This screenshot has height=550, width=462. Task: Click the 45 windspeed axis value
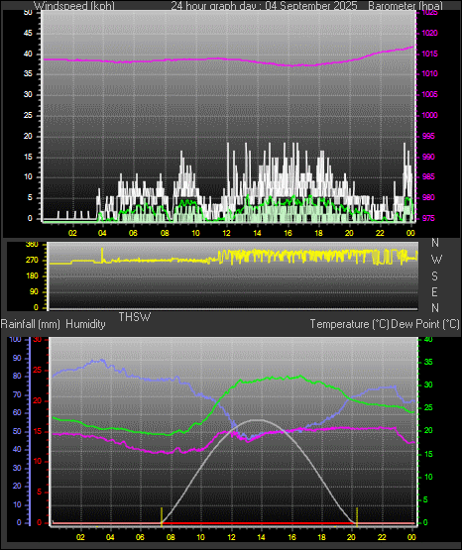coord(28,33)
